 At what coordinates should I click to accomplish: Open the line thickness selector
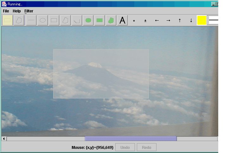pyautogui.click(x=213, y=20)
